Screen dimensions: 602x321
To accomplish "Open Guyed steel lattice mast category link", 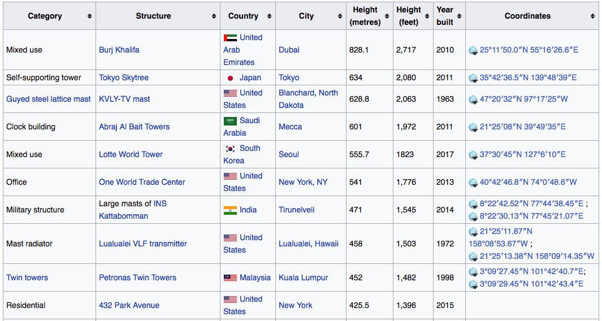I will (49, 99).
